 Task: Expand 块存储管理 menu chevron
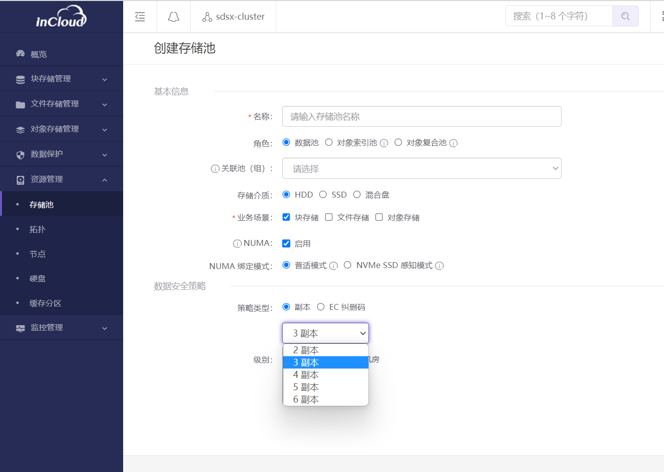tap(104, 79)
